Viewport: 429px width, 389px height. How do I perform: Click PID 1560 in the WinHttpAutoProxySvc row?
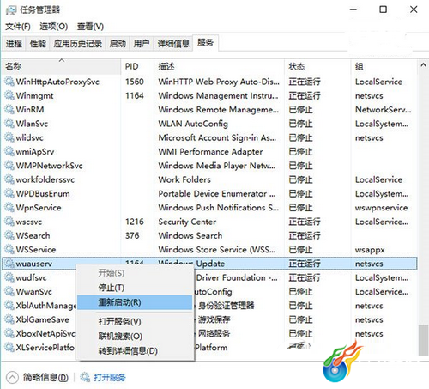pyautogui.click(x=135, y=82)
